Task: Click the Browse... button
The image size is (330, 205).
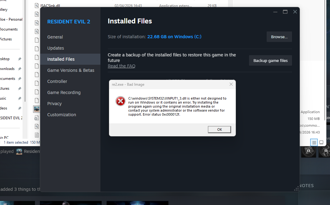Action: pos(279,37)
